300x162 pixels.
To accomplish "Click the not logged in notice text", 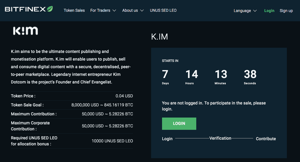I will tap(214, 106).
